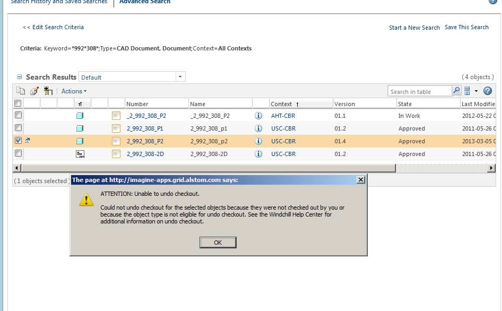
Task: Click checked-out status icon in selected row
Action: click(28, 140)
